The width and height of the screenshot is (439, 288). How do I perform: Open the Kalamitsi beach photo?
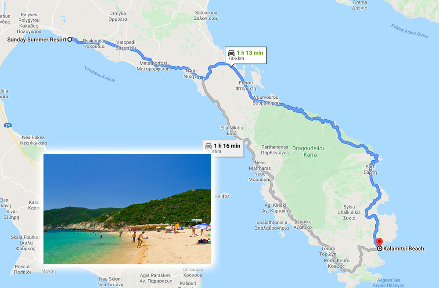point(127,209)
